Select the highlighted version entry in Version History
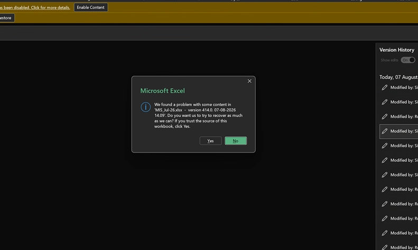 click(x=399, y=131)
